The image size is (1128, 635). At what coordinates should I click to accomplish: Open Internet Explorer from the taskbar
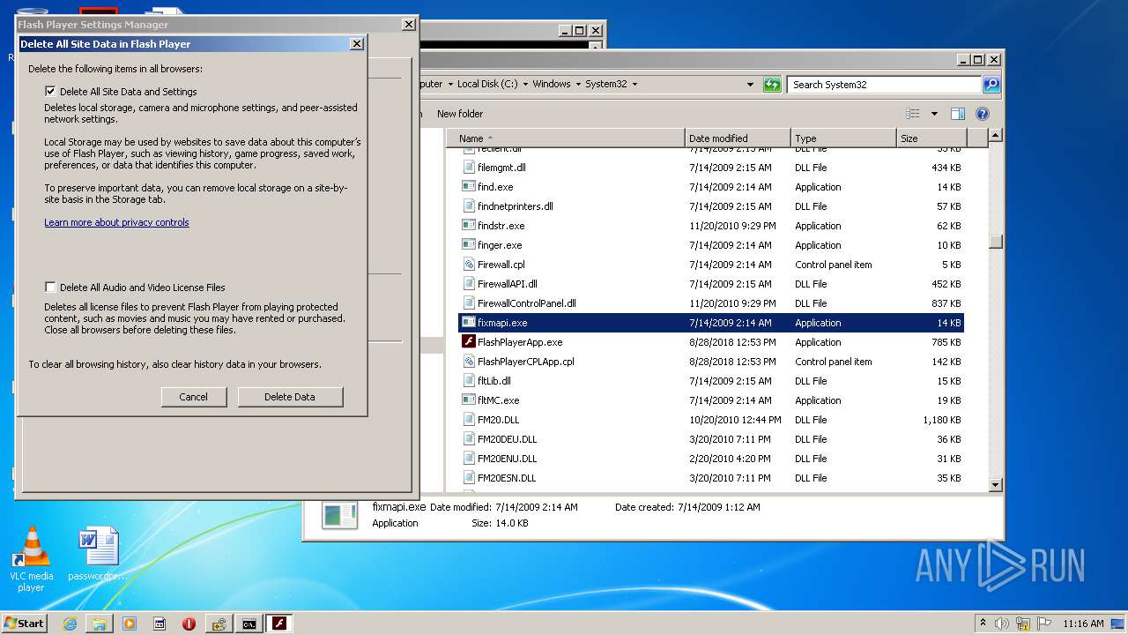point(70,624)
